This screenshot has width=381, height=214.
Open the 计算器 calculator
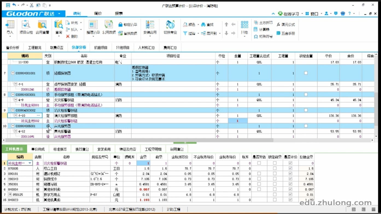(261, 30)
